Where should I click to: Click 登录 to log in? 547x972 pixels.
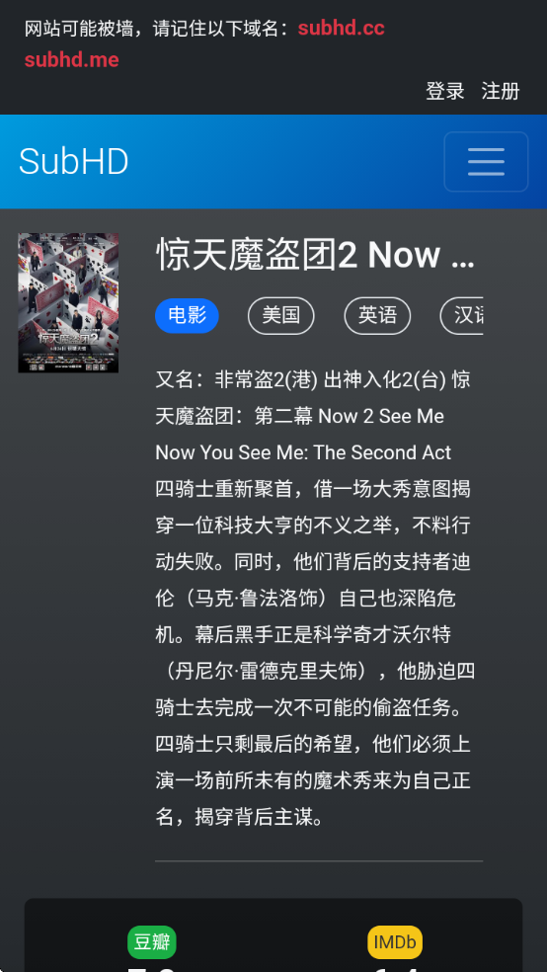pos(444,91)
